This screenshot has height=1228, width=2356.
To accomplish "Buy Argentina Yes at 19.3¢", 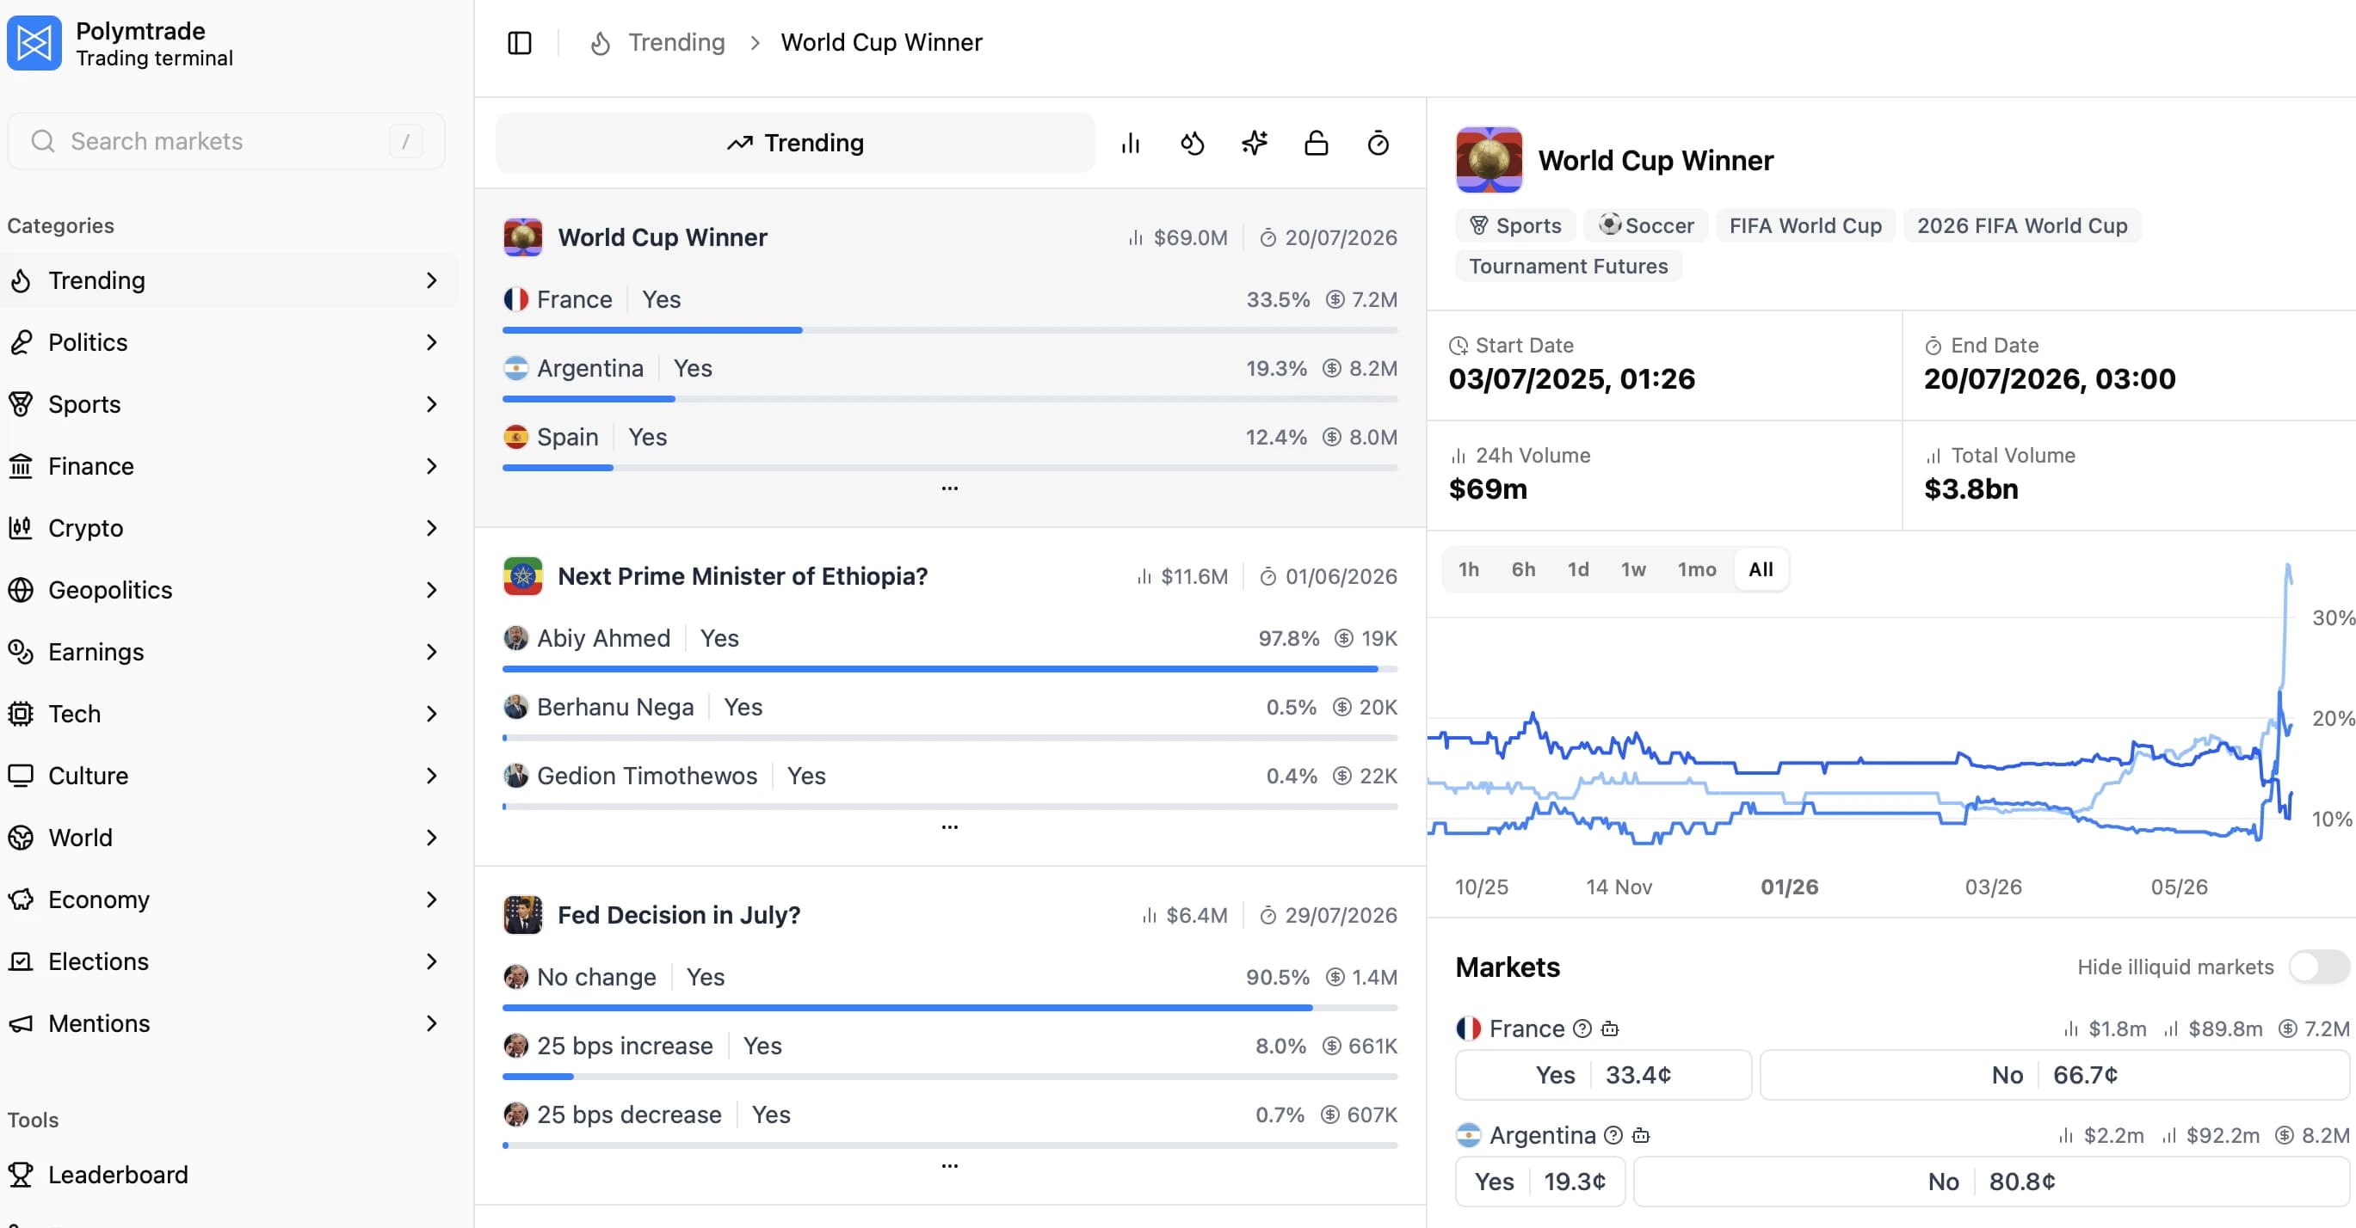I will click(x=1540, y=1182).
